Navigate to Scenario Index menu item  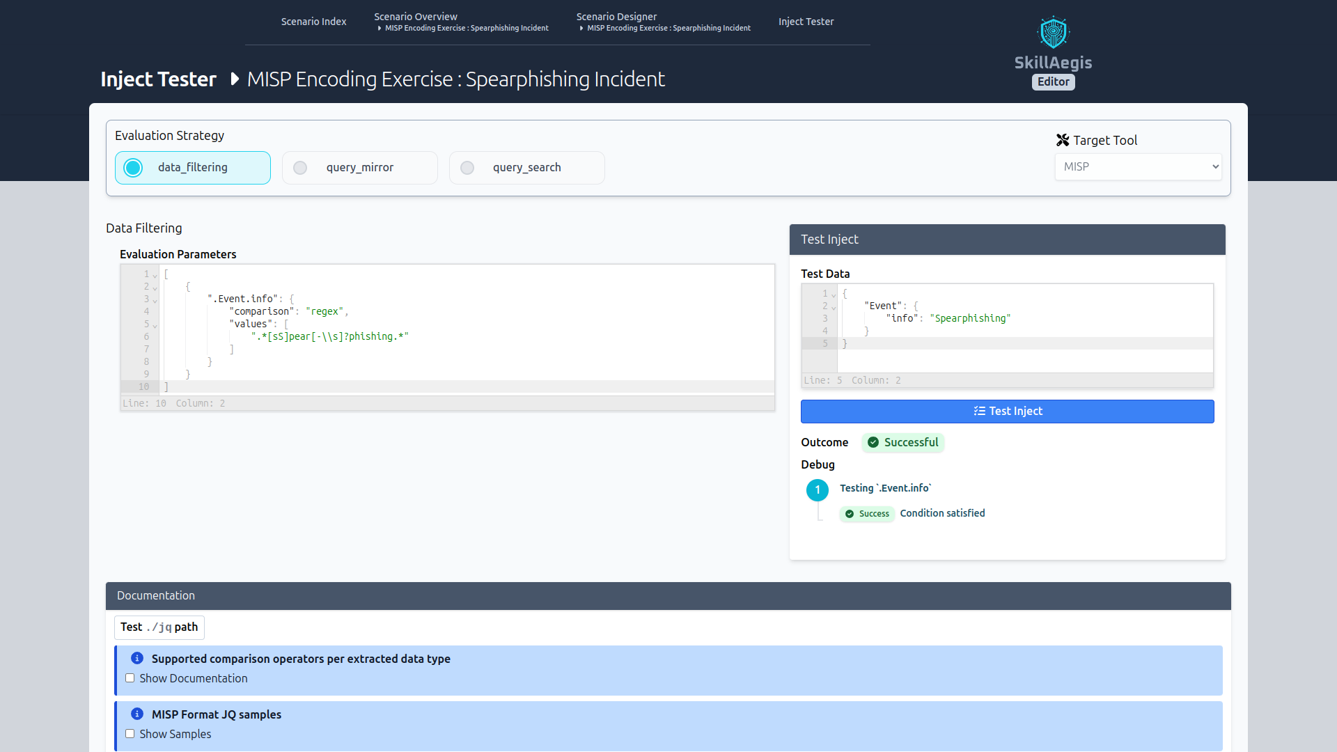coord(314,21)
